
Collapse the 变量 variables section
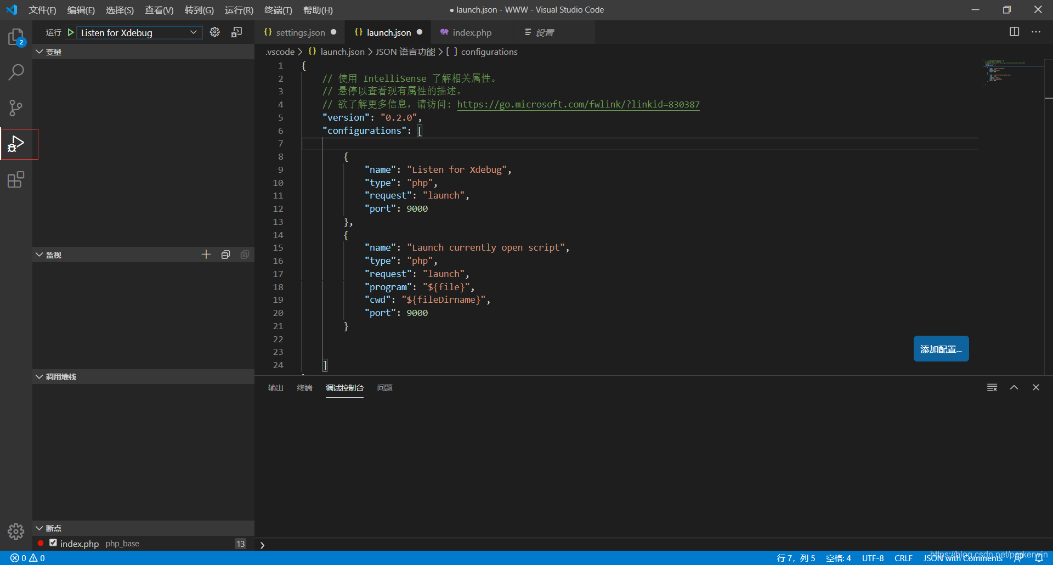tap(143, 52)
